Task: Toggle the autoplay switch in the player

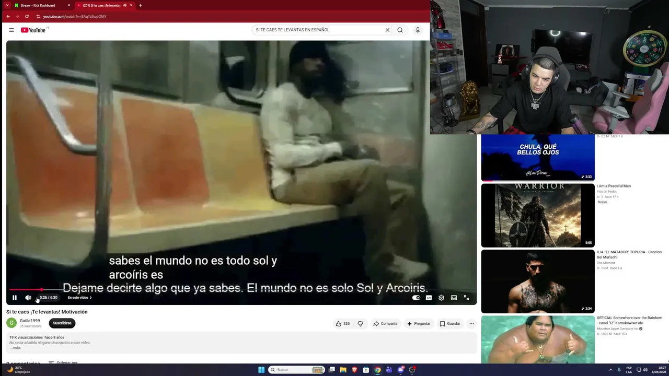Action: [x=416, y=298]
